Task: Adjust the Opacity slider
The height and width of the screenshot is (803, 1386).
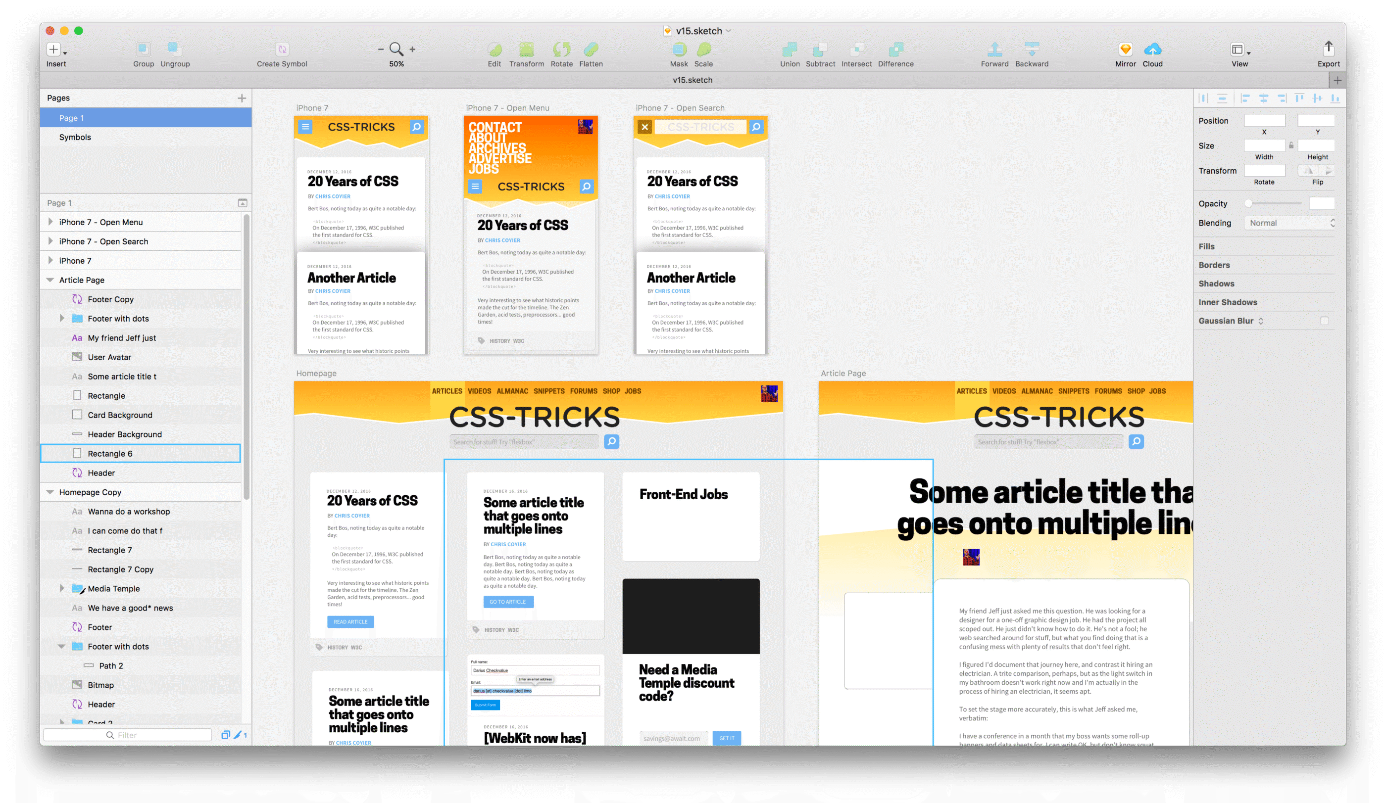Action: coord(1274,203)
